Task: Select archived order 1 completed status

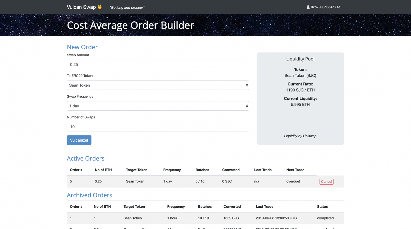Action: 325,218
